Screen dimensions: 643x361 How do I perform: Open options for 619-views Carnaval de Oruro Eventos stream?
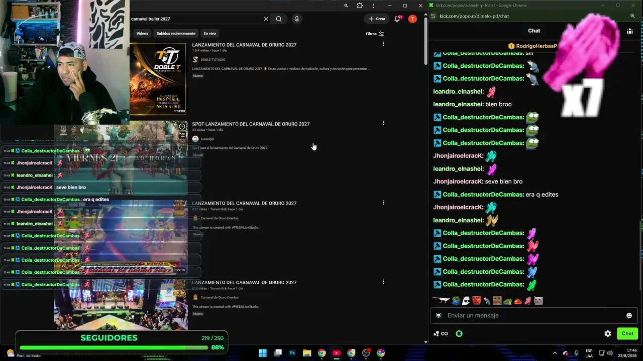pyautogui.click(x=383, y=282)
